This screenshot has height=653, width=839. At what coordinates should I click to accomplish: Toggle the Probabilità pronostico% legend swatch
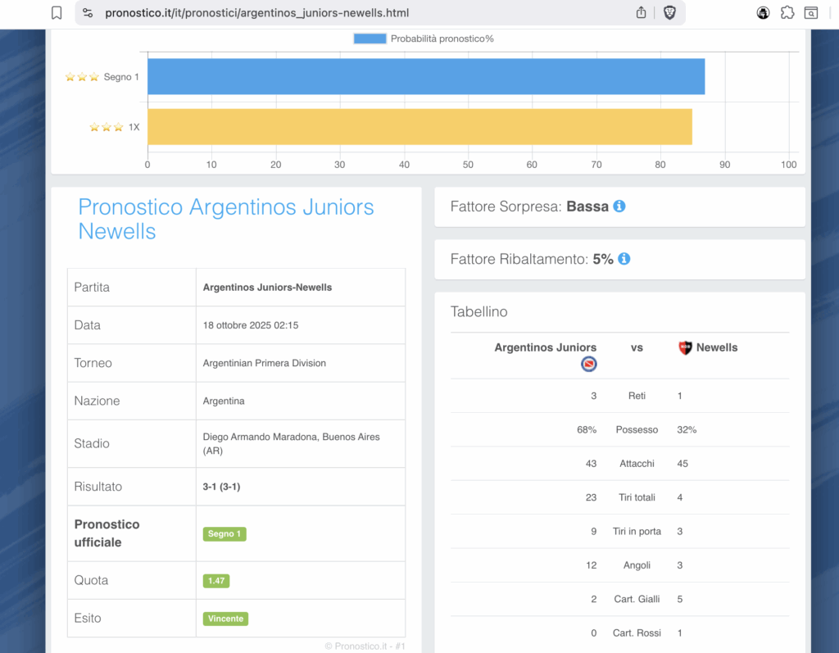point(370,39)
